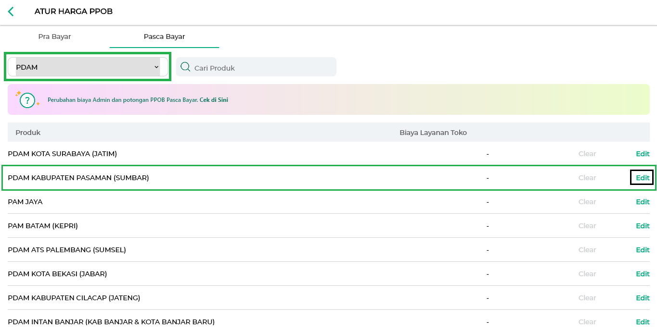Clear fee for PDAM KABUPATEN CILACAP

587,298
